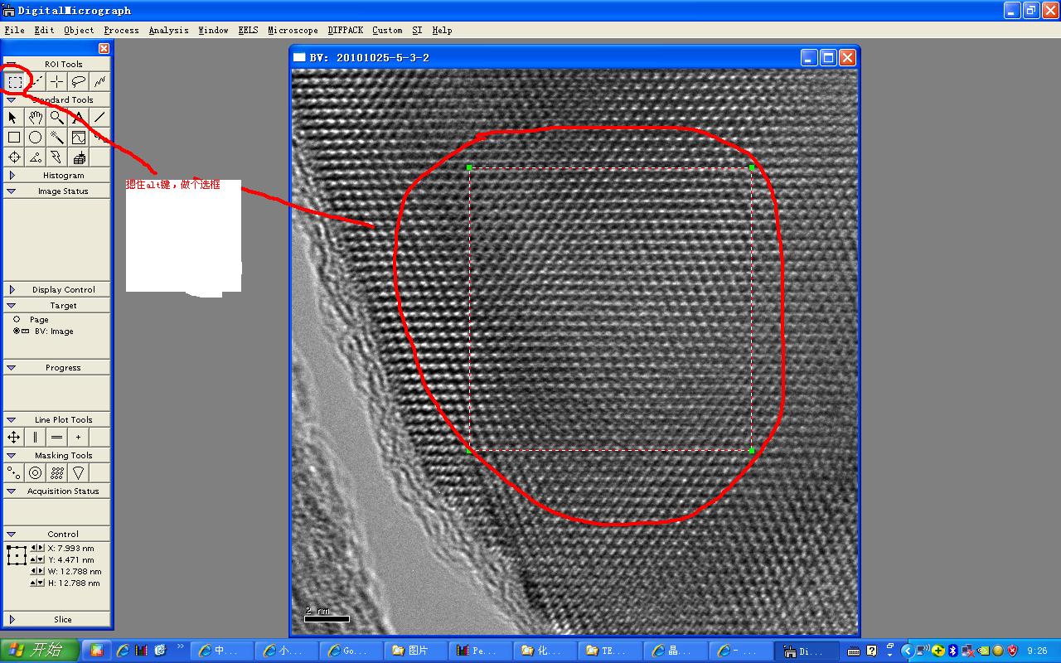Select the text annotation tool
Viewport: 1061px width, 663px height.
78,117
